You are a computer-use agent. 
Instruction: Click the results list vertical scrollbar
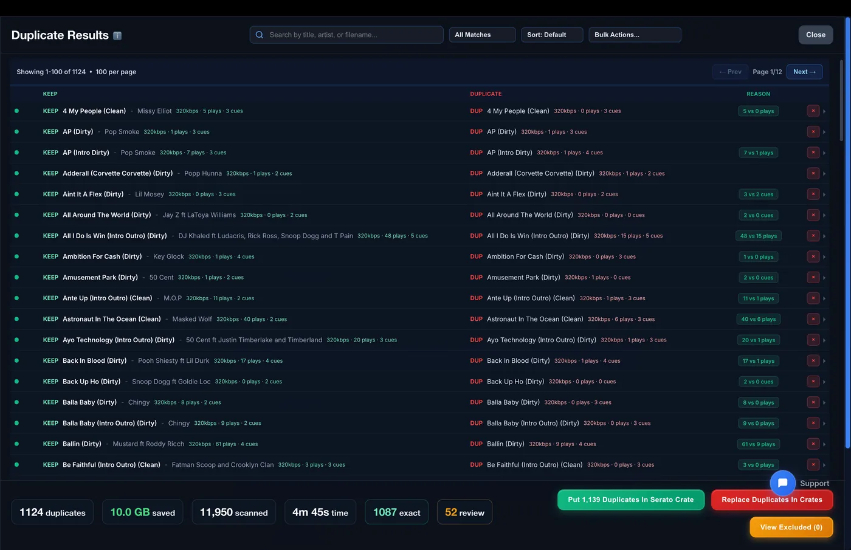[x=841, y=100]
